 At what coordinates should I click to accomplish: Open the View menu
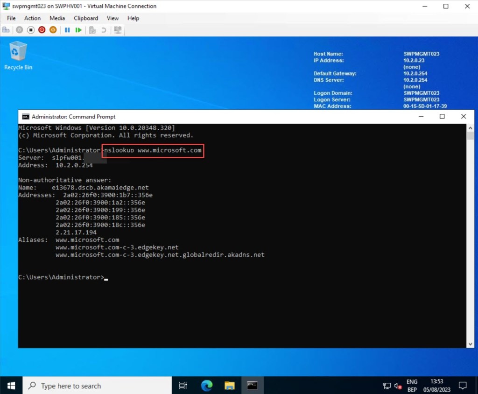click(113, 18)
